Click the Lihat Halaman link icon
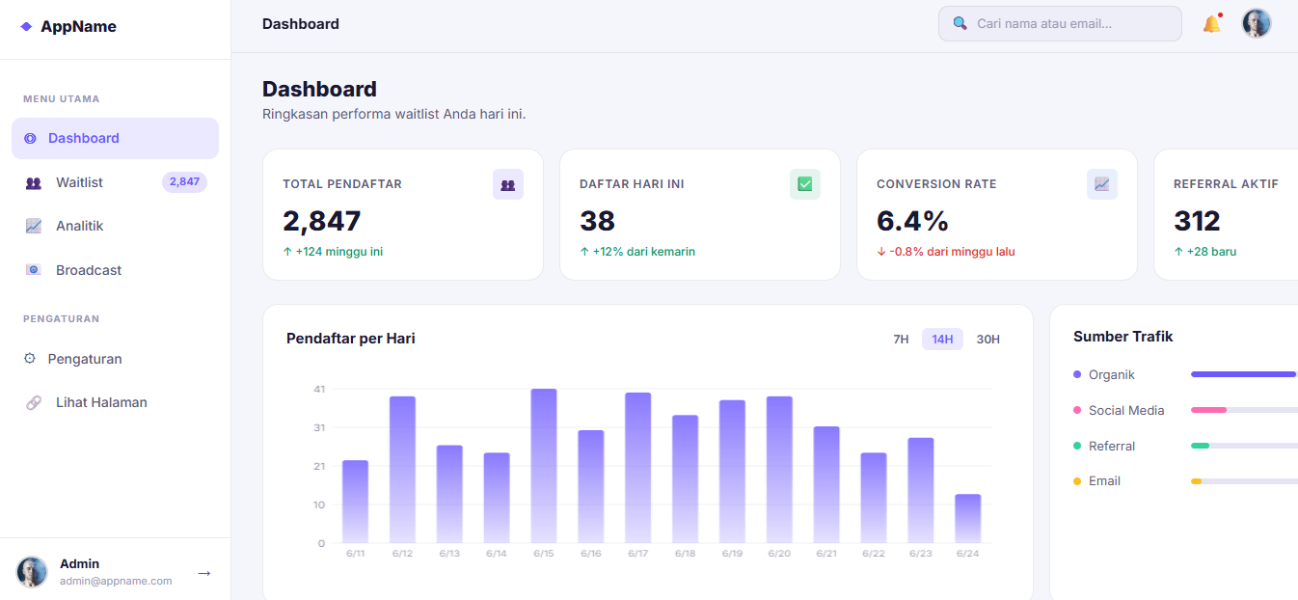The width and height of the screenshot is (1298, 600). (34, 402)
